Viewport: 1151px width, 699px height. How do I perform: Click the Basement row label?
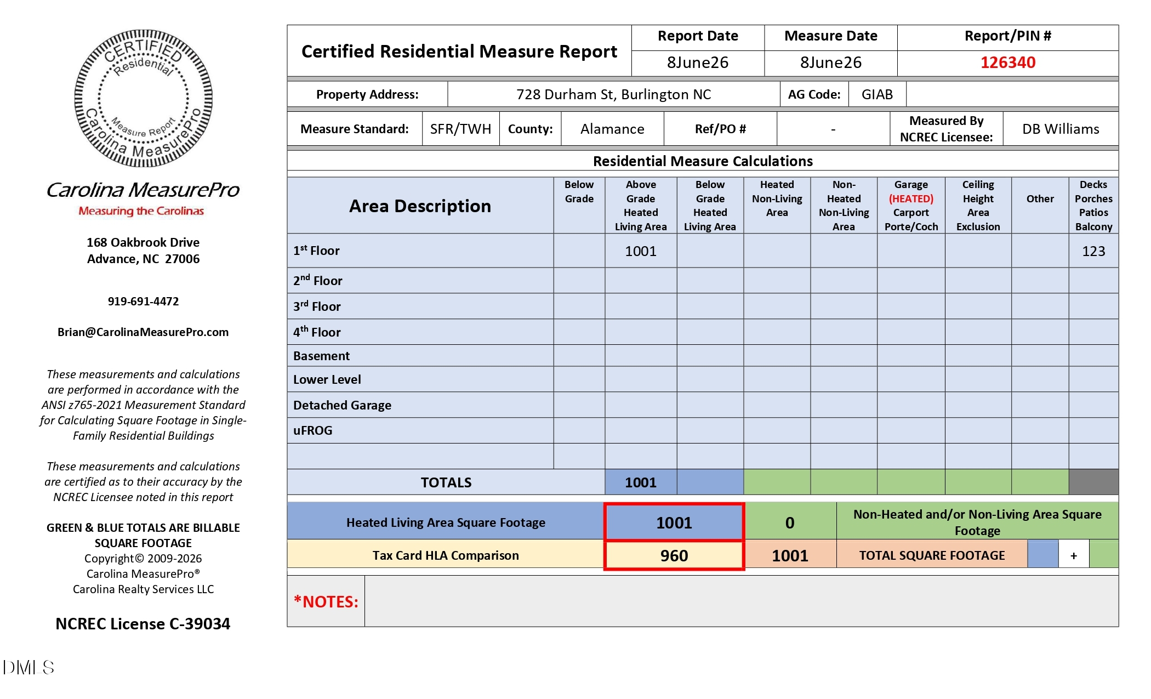(x=321, y=356)
